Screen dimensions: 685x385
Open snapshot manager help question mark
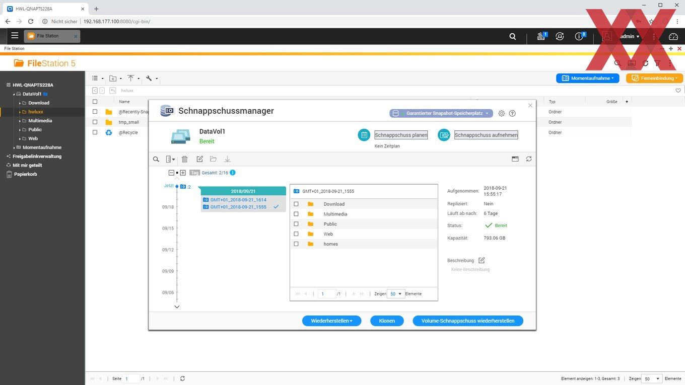(x=512, y=113)
